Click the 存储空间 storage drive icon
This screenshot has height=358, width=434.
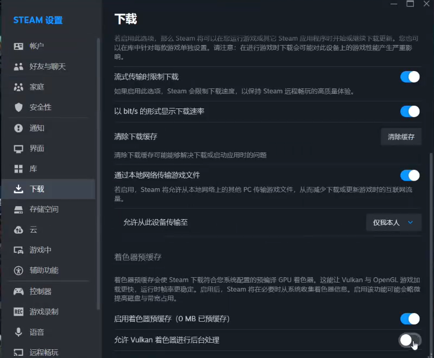(18, 209)
